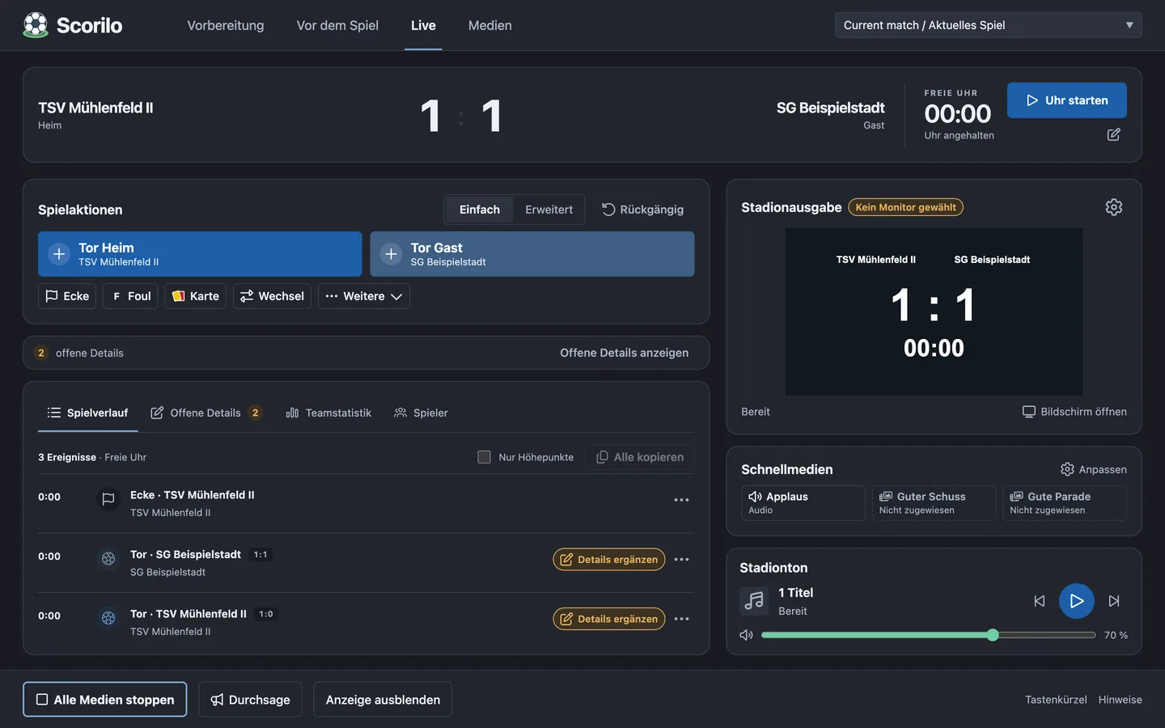Open more options for the Ecke event

682,500
